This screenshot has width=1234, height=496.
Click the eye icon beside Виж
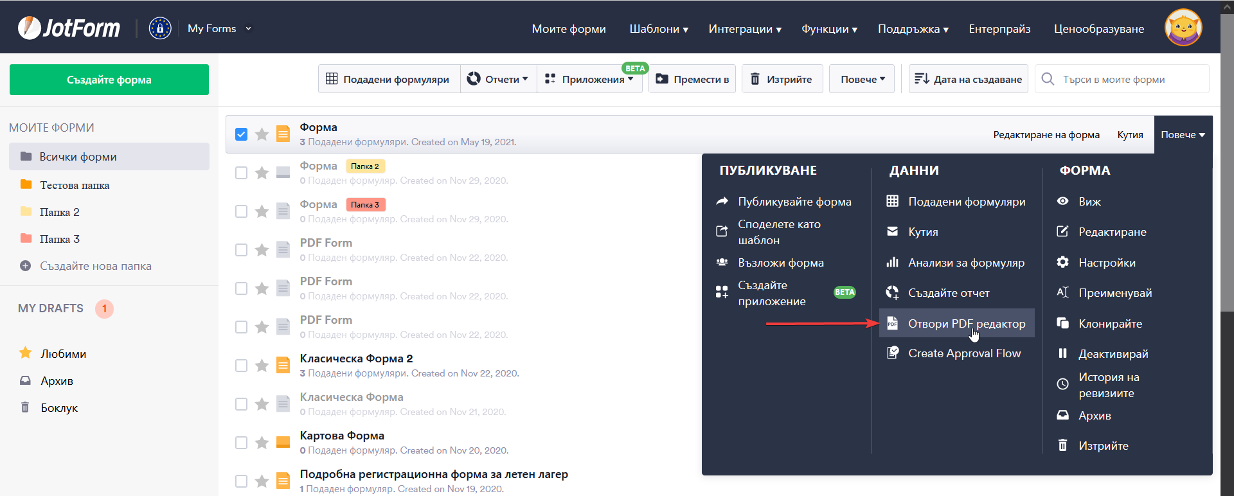coord(1063,201)
